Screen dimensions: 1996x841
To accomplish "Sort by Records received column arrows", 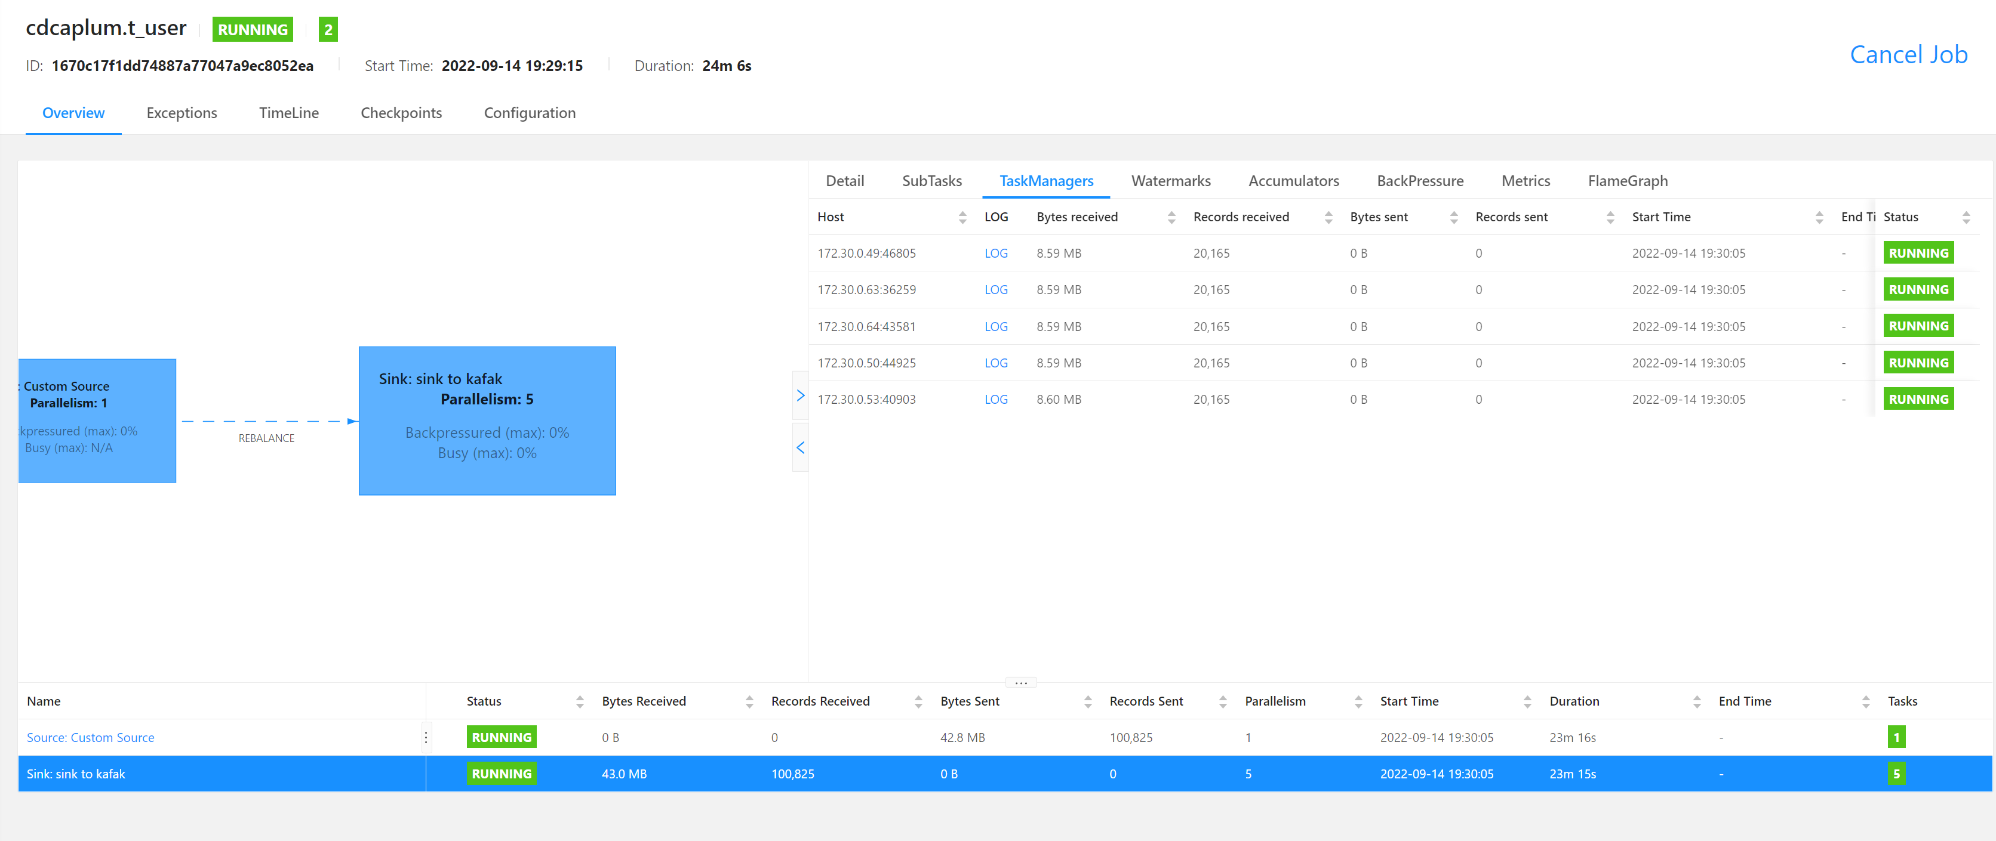I will coord(1329,218).
